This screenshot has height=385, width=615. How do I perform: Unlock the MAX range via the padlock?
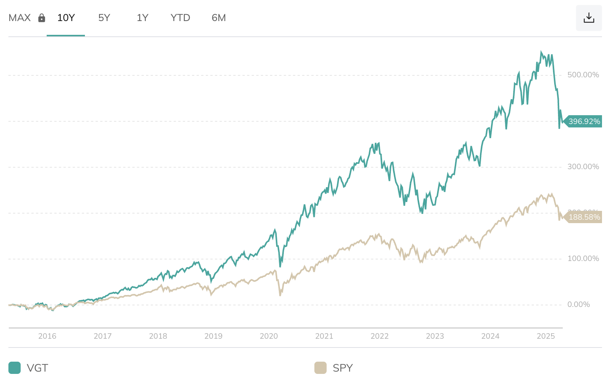[42, 18]
